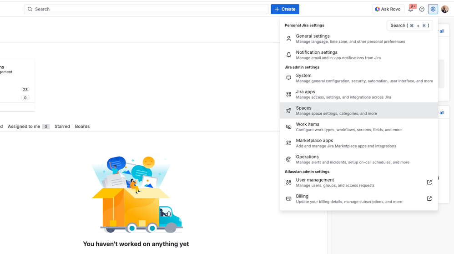Click the 23 count badge
Screen dimensions: 454x254
pos(25,90)
